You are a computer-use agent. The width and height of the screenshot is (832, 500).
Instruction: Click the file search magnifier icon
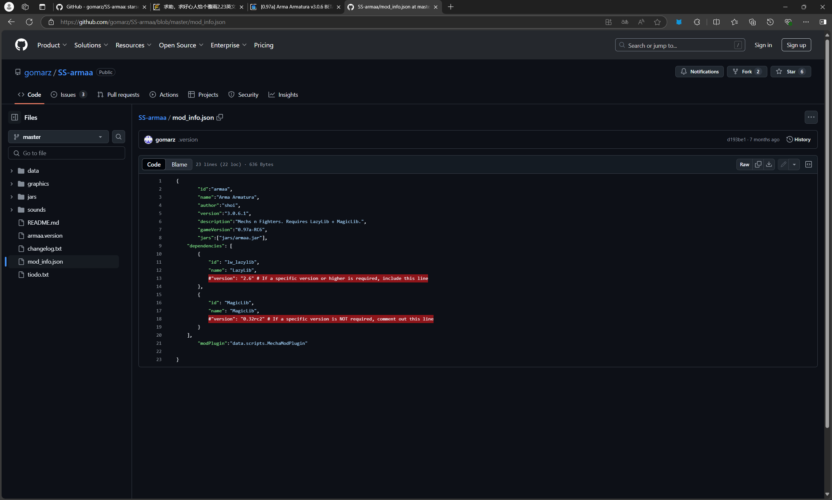(118, 137)
